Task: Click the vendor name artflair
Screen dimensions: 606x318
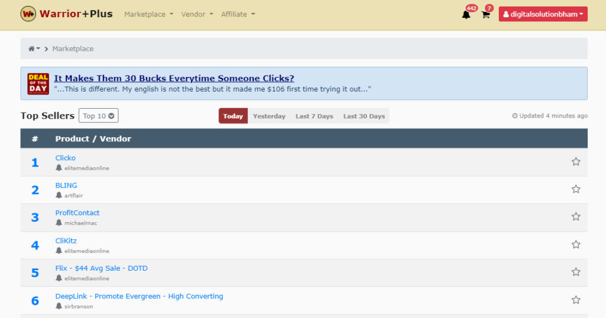Action: pyautogui.click(x=73, y=196)
